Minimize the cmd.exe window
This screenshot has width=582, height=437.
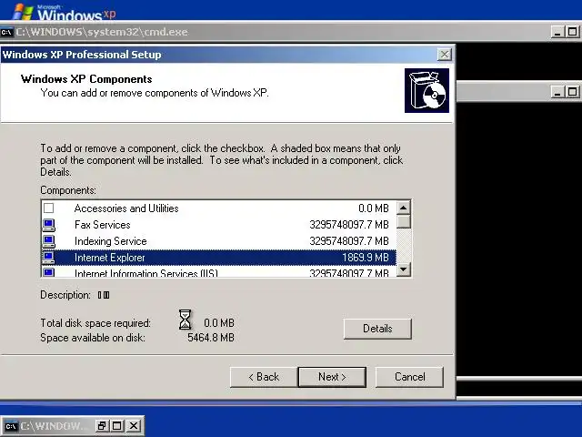point(557,32)
